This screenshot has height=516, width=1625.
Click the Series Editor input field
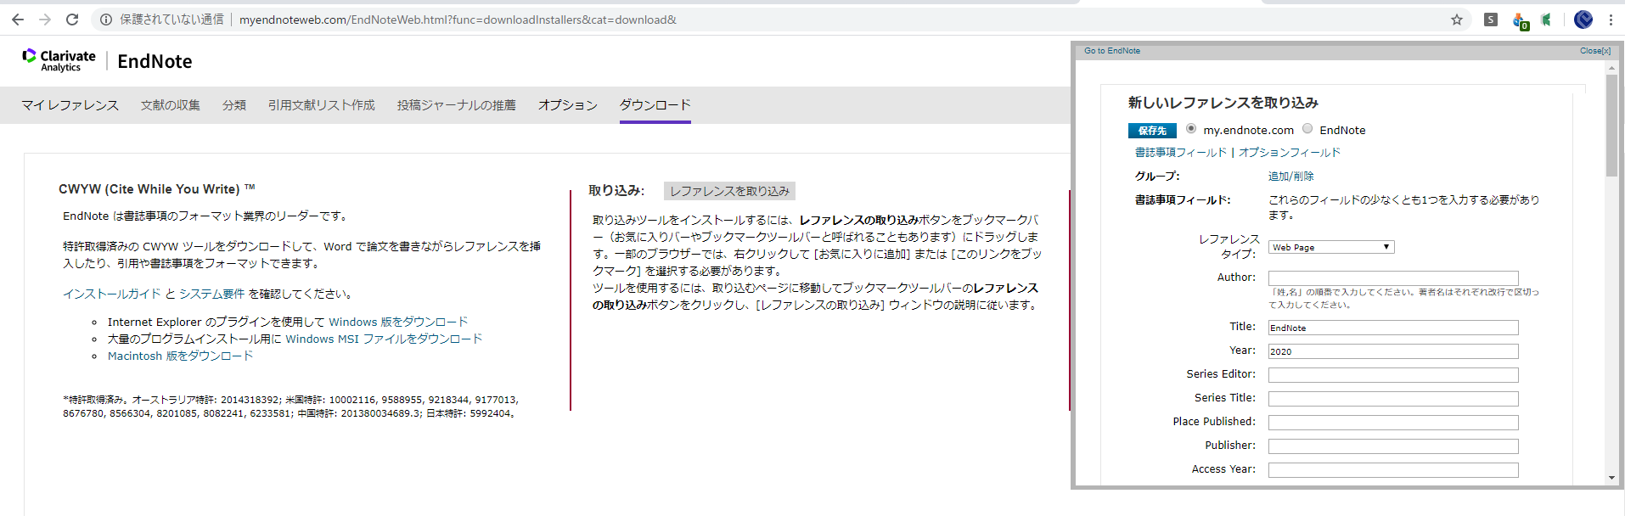pos(1393,375)
